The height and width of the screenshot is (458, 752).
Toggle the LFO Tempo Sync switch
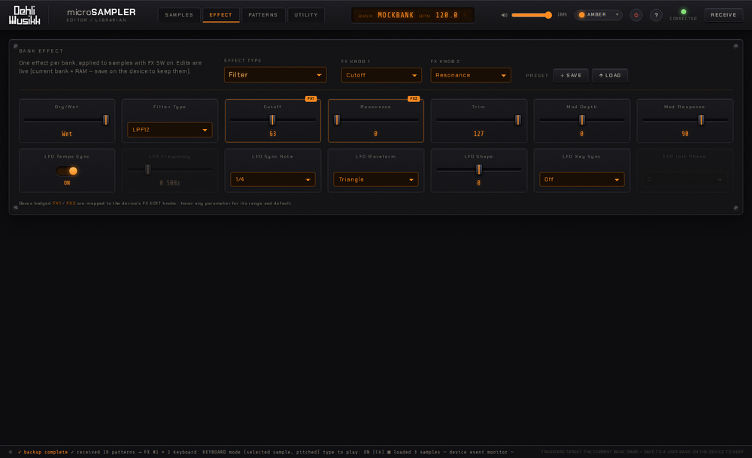[67, 171]
